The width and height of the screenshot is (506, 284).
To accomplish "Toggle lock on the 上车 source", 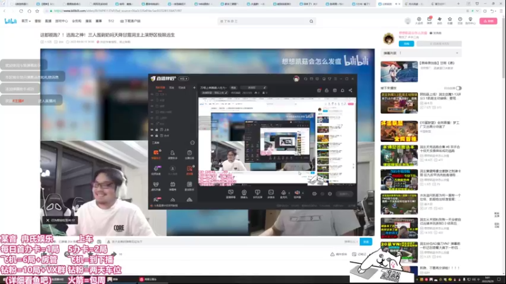I will click(x=156, y=130).
